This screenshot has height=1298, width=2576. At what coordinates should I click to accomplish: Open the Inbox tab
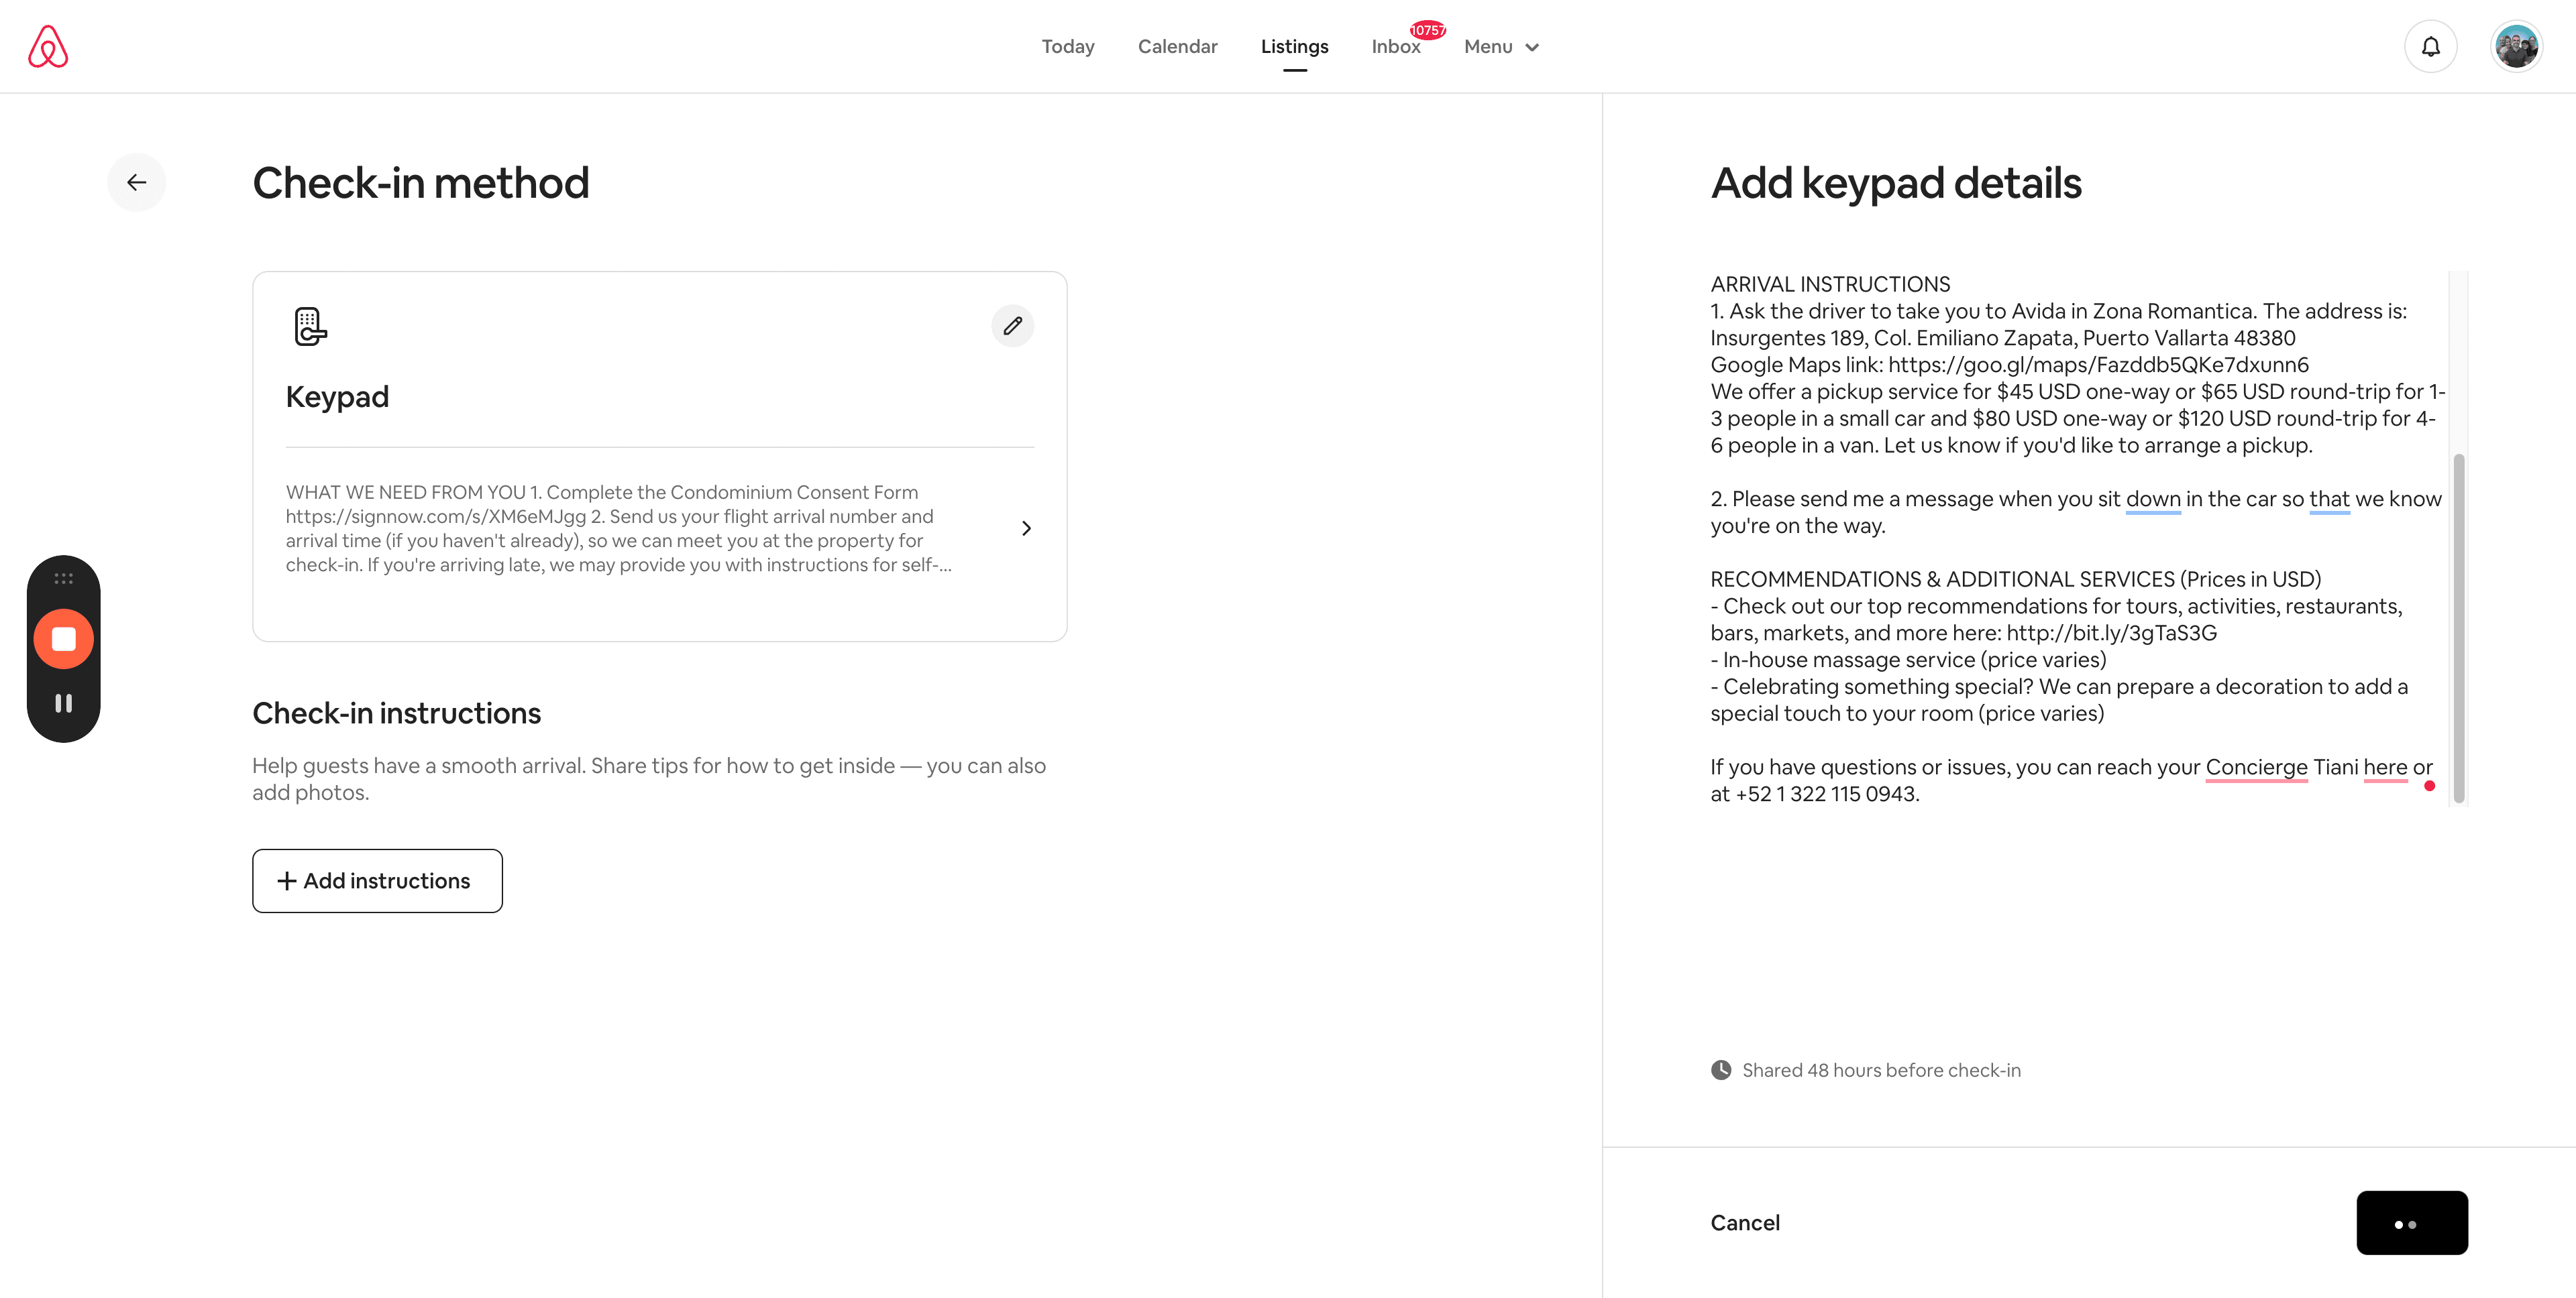point(1396,46)
